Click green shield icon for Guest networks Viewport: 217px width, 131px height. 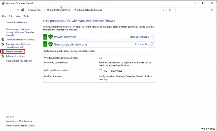(x=50, y=44)
